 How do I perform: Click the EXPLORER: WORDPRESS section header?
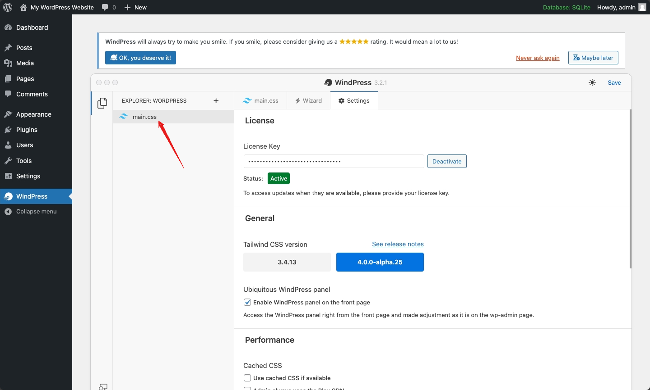[x=153, y=100]
